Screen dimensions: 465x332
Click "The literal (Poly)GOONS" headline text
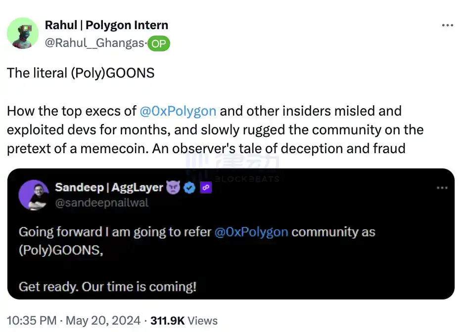(x=81, y=73)
